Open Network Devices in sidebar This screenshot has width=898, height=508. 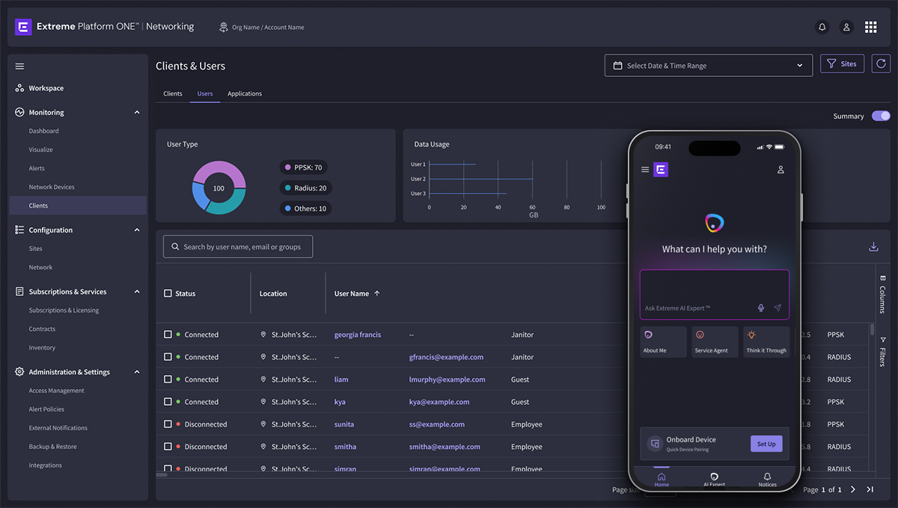[52, 187]
